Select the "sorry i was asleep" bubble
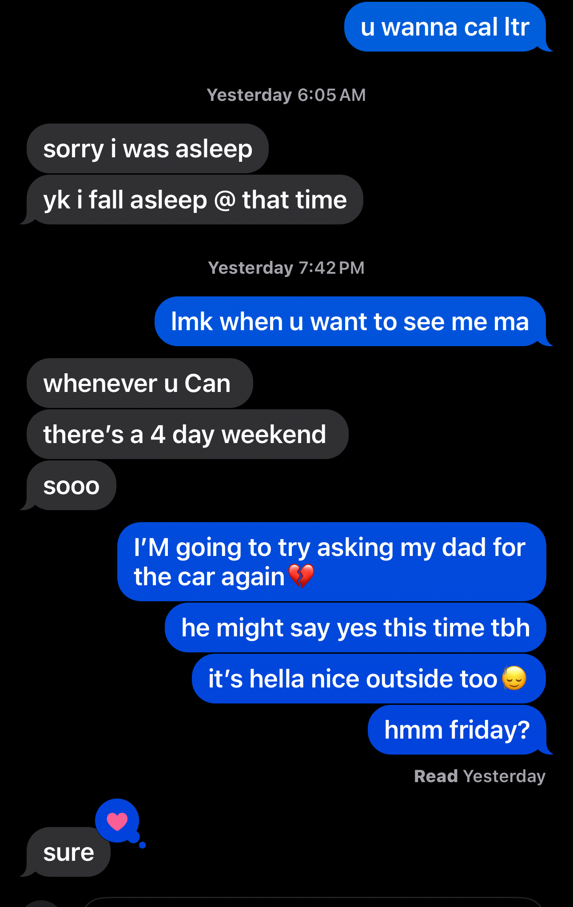Viewport: 573px width, 907px height. [147, 148]
